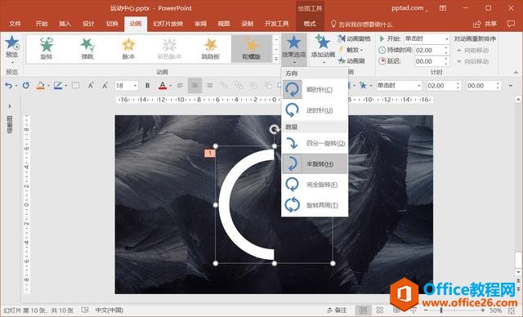
Task: Switch to the 切换 transitions tab
Action: click(112, 24)
